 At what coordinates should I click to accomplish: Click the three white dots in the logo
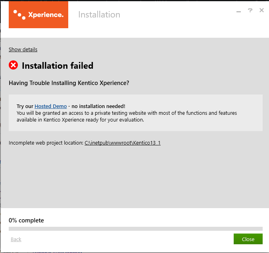19,15
